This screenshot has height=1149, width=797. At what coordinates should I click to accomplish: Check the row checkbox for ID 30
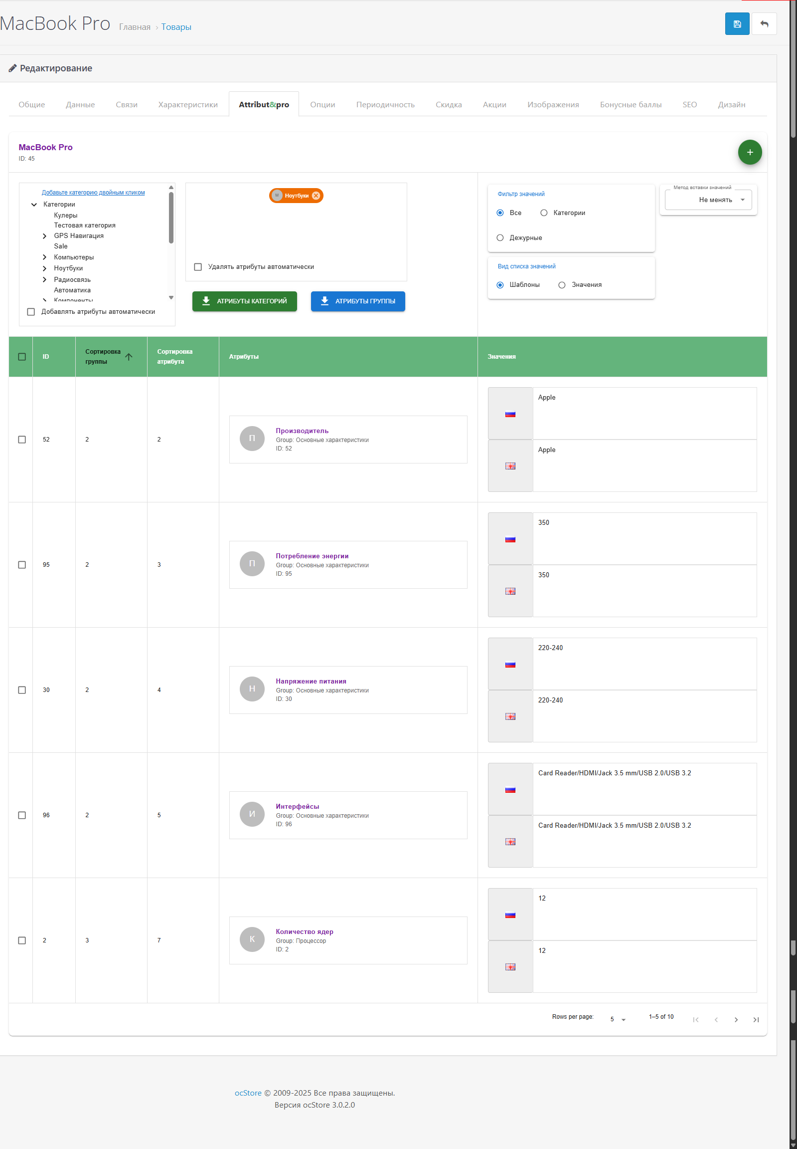pyautogui.click(x=22, y=689)
